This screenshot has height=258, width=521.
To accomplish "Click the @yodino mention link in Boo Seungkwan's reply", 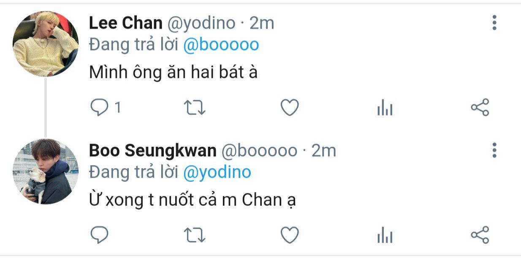I will pyautogui.click(x=217, y=172).
